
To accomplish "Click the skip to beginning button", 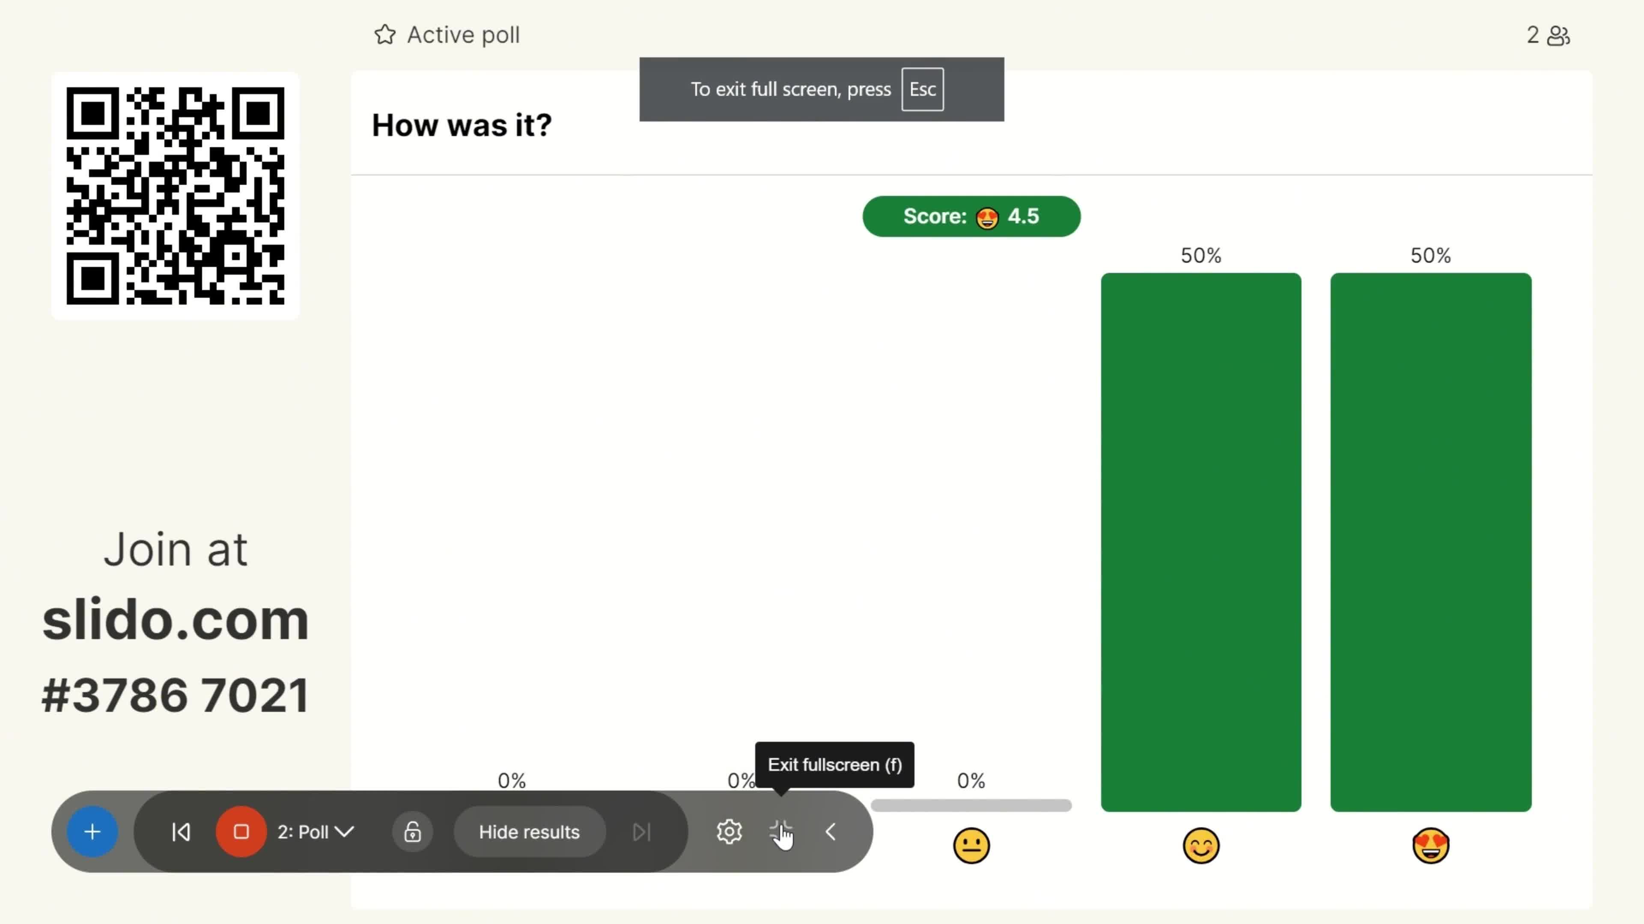I will [181, 832].
